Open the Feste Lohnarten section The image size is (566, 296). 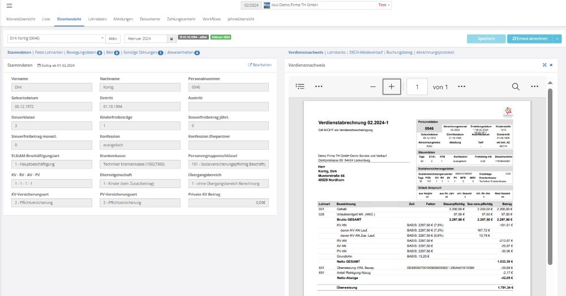click(x=49, y=53)
